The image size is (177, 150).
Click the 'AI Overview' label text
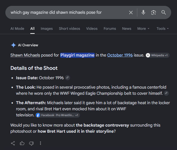point(28,45)
